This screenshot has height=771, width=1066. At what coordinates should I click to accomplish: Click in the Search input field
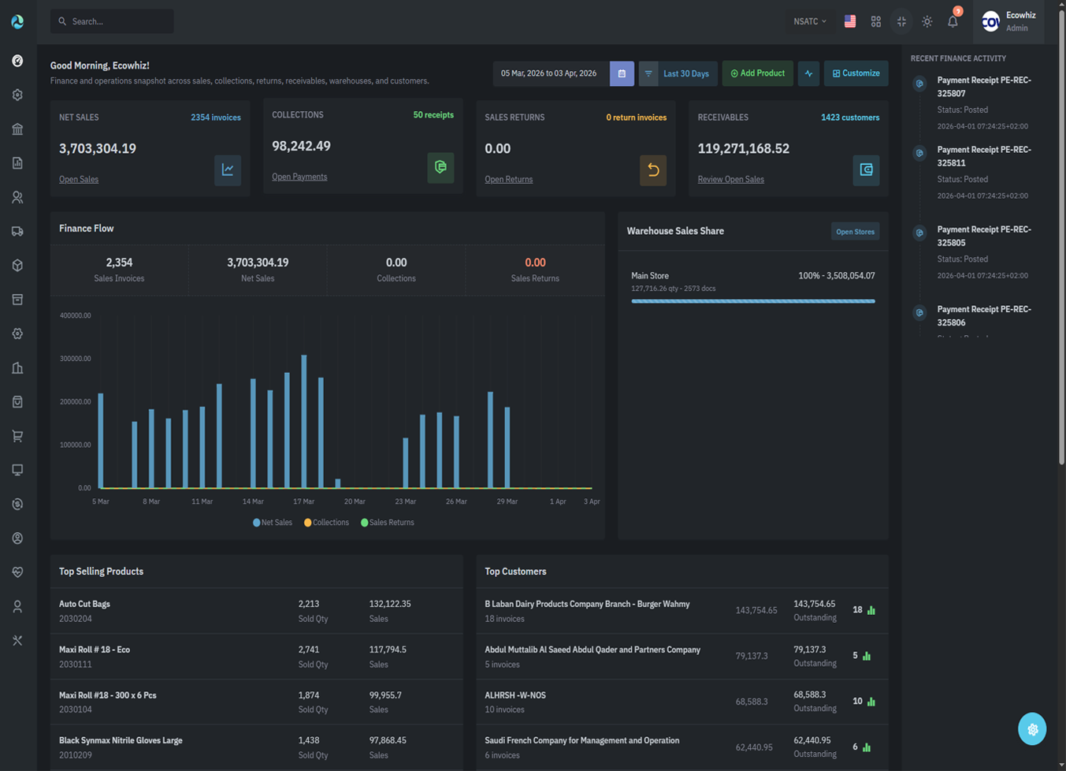[x=118, y=22]
